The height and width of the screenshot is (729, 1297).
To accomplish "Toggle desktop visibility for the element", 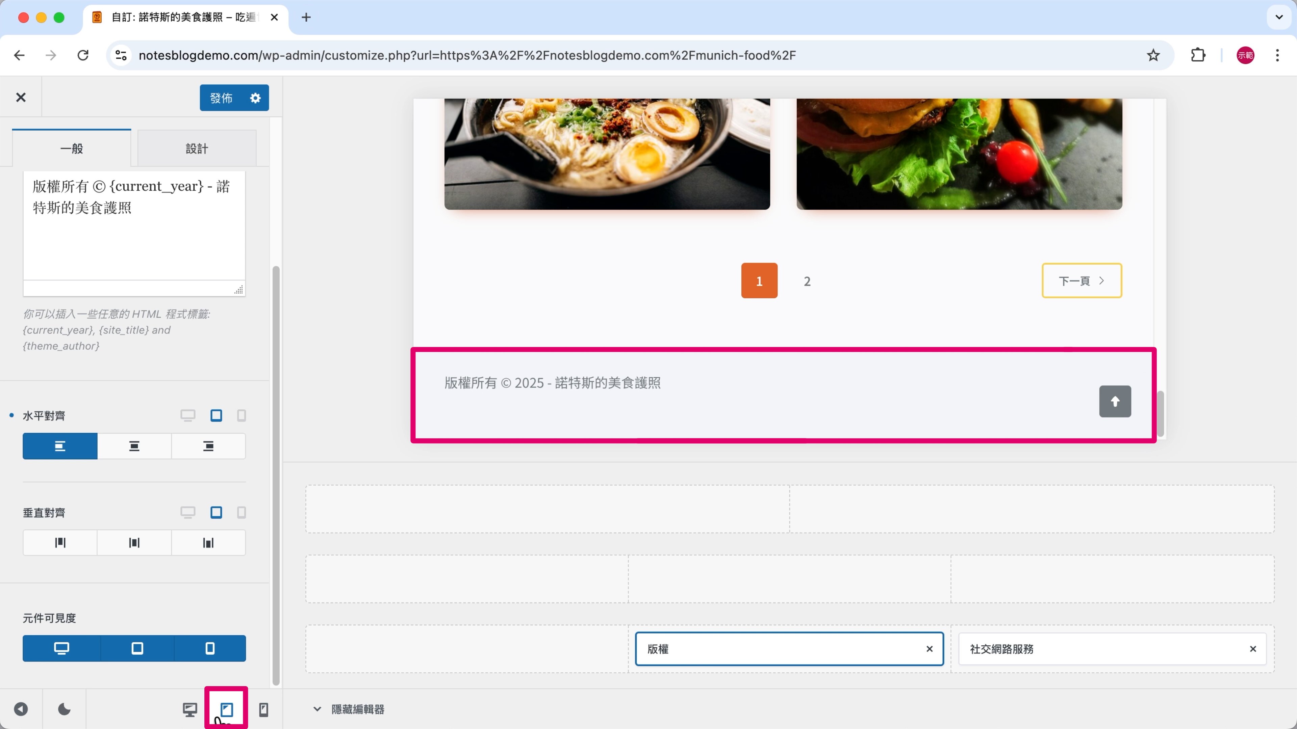I will [61, 648].
